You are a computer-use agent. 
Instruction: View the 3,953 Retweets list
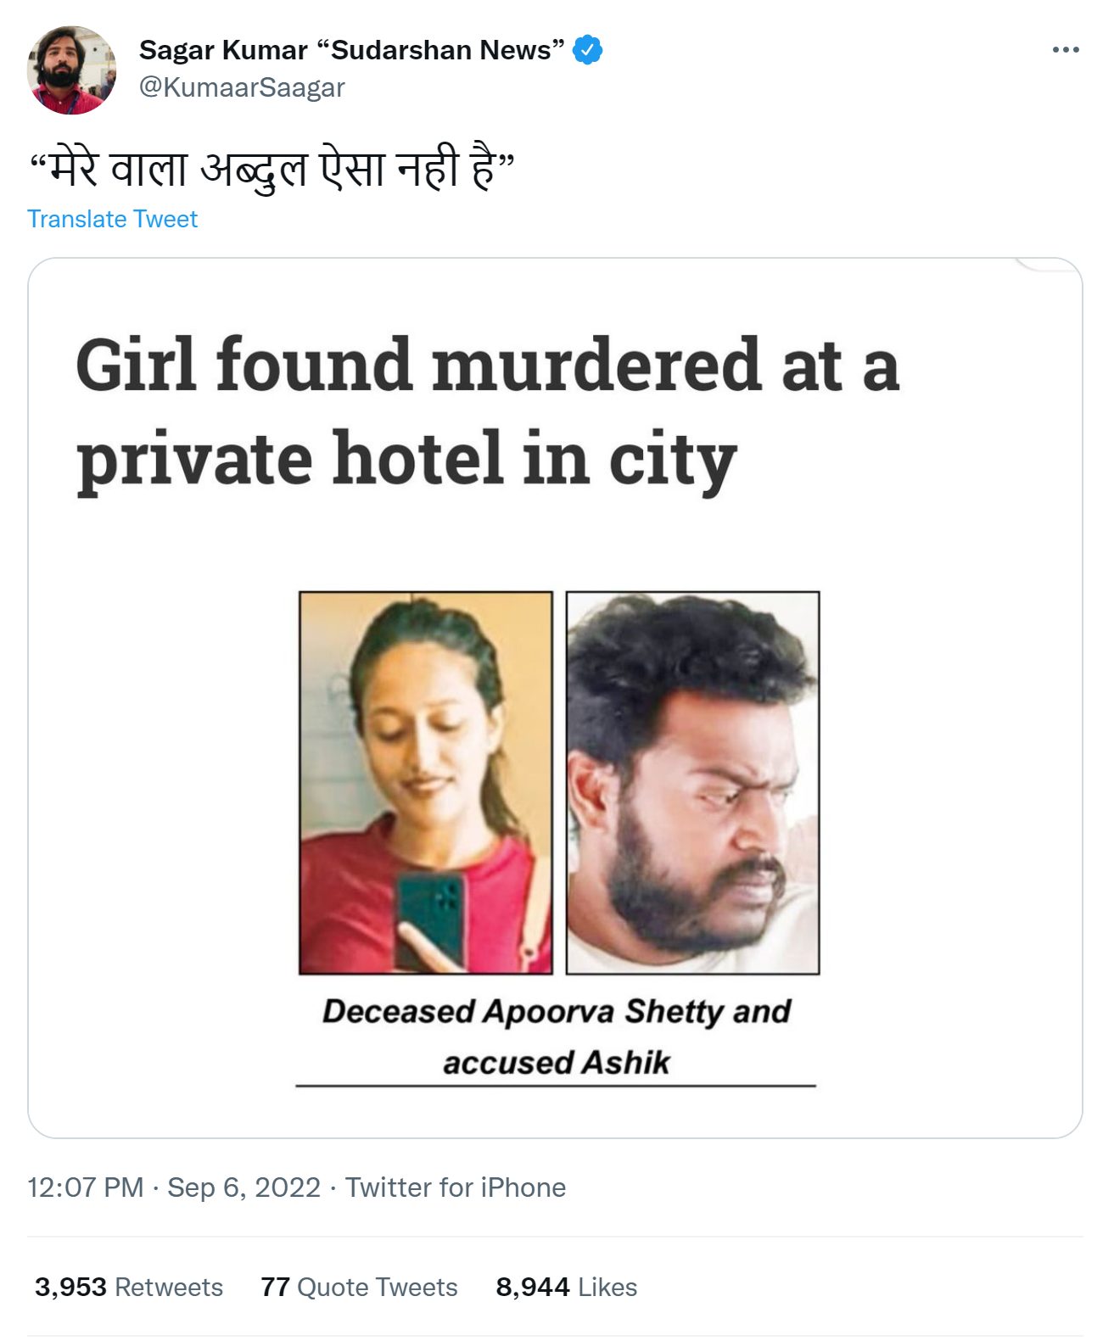[129, 1287]
